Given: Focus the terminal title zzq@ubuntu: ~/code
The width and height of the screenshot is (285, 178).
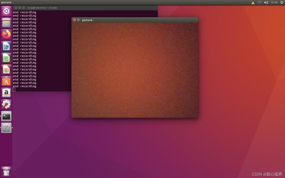Looking at the screenshot, I should pyautogui.click(x=42, y=7).
